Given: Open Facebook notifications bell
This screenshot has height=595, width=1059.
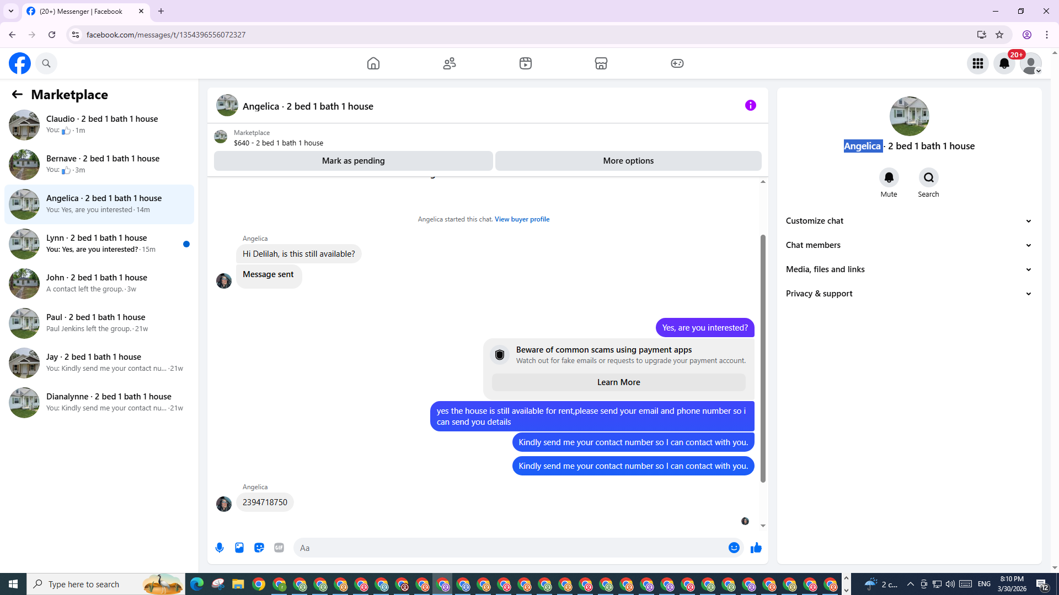Looking at the screenshot, I should point(1004,63).
